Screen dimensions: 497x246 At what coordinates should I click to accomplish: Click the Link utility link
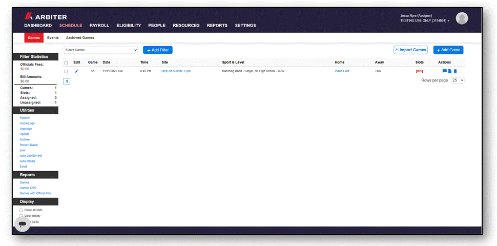tap(22, 150)
